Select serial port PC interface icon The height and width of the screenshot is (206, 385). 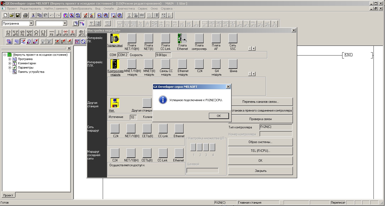[x=115, y=39]
